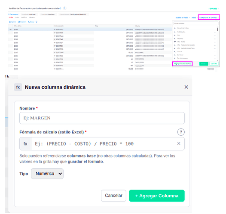Open the Configuración de columnas dropdown
The width and height of the screenshot is (226, 214).
209,17
